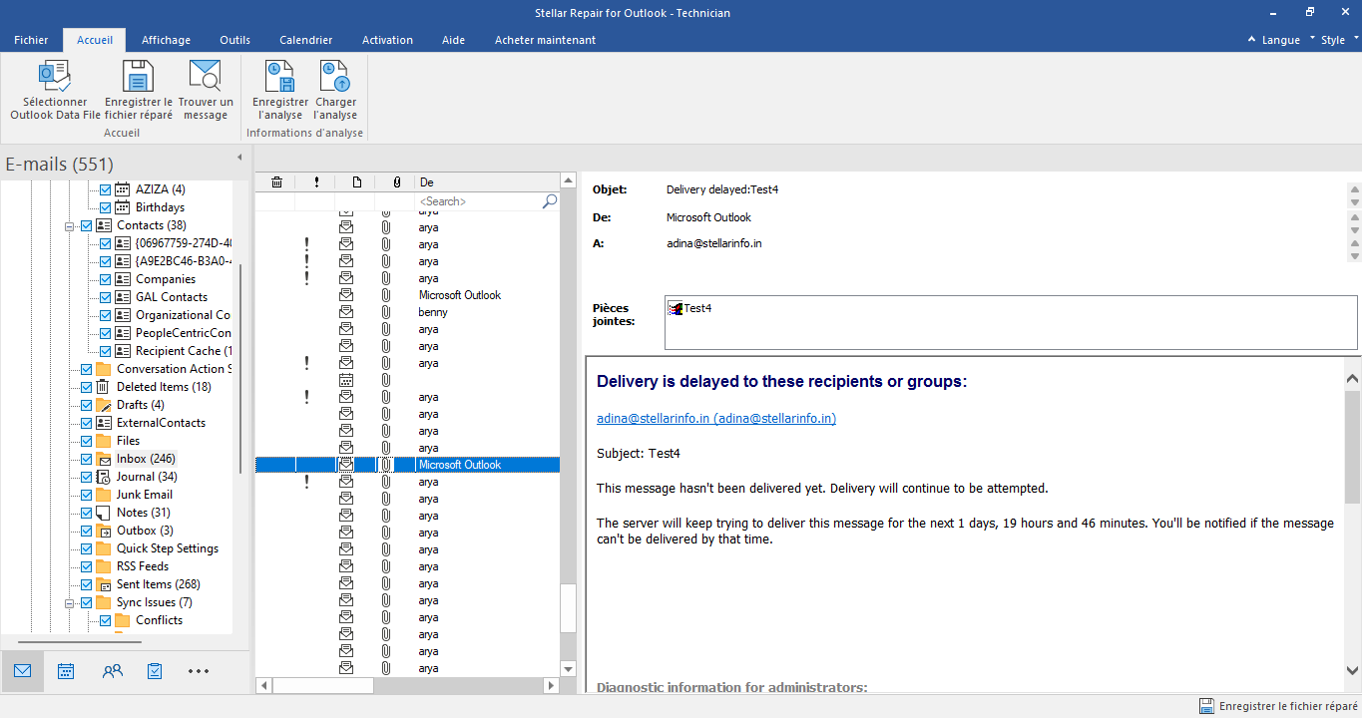Click adina@stellarinfo.in link in message body

point(716,419)
